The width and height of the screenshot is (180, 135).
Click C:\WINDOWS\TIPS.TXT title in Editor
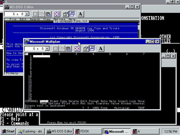(71, 22)
